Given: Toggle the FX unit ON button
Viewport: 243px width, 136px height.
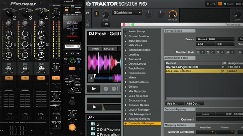Looking at the screenshot, I should (x=106, y=24).
